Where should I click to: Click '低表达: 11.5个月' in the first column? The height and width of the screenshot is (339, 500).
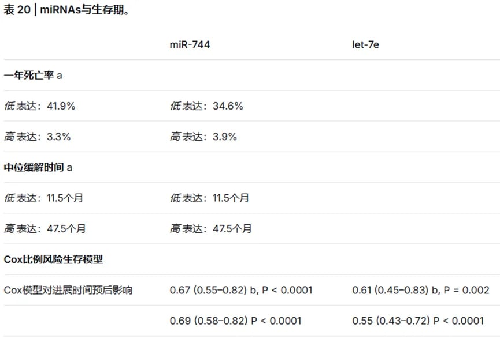43,198
